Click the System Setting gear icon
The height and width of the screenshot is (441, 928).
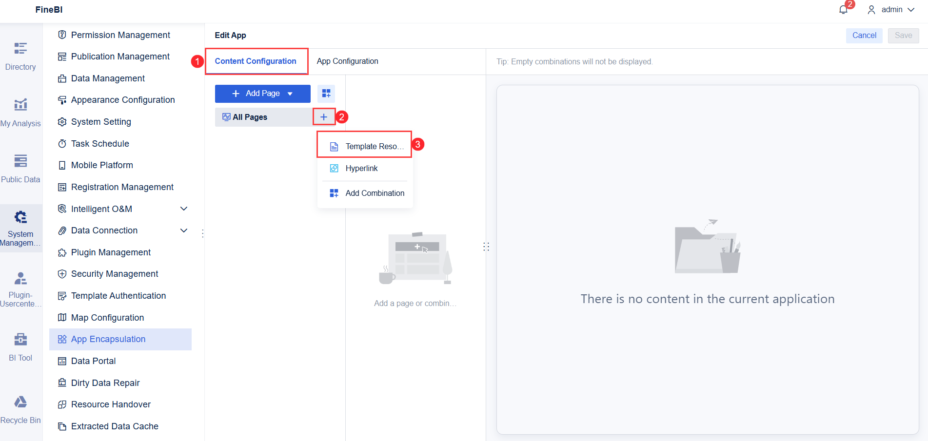coord(62,122)
